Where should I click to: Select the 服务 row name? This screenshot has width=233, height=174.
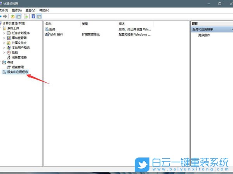pyautogui.click(x=52, y=29)
